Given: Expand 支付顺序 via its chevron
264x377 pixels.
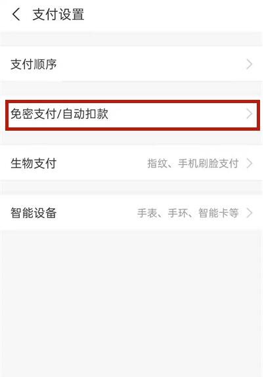Looking at the screenshot, I should [x=250, y=64].
